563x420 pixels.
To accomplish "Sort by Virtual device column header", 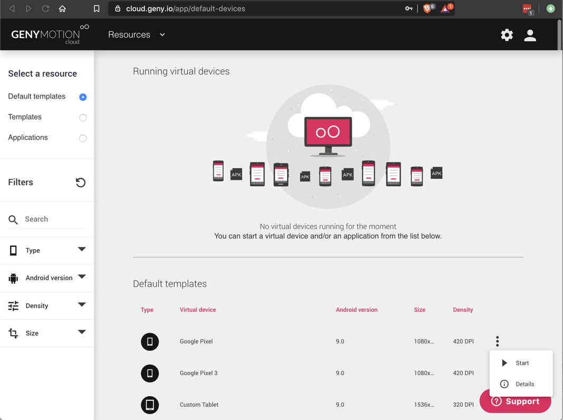I will coord(198,310).
